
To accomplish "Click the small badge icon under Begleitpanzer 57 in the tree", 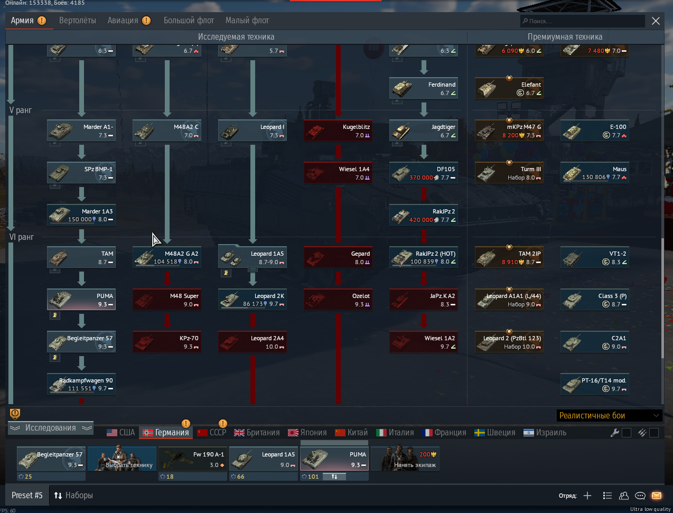I will (x=55, y=358).
